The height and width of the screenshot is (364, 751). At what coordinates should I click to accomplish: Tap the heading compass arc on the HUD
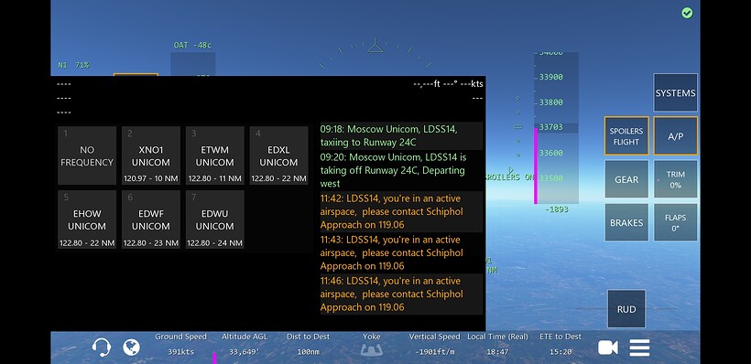375,54
